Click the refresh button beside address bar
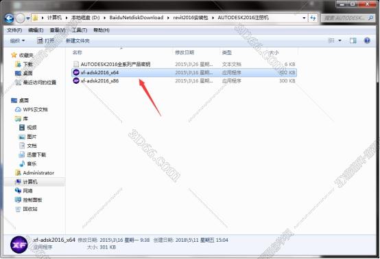Viewport: 380px width, 259px height. tap(313, 18)
